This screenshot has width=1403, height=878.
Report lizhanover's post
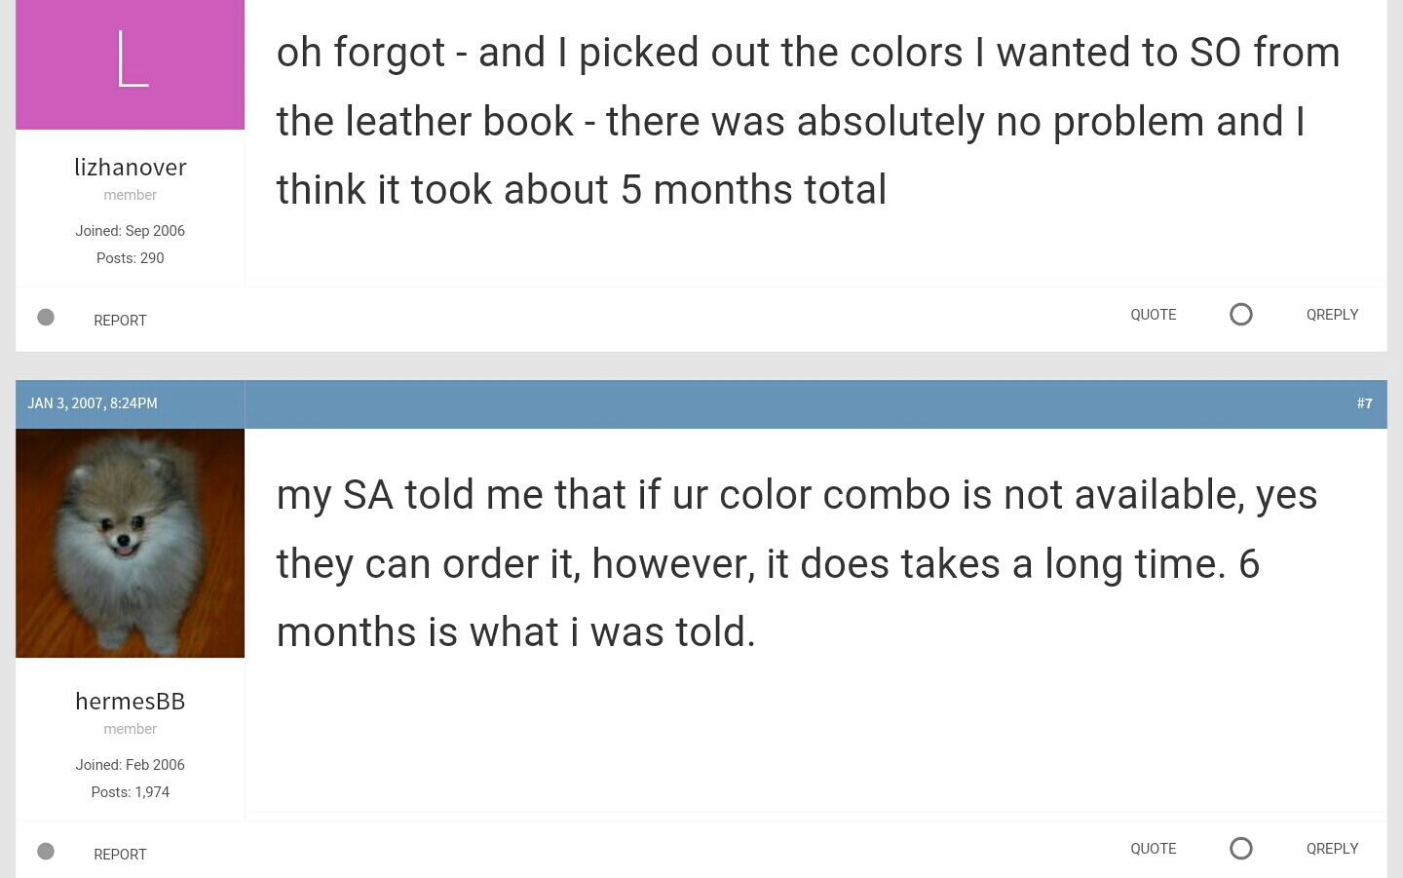tap(120, 321)
